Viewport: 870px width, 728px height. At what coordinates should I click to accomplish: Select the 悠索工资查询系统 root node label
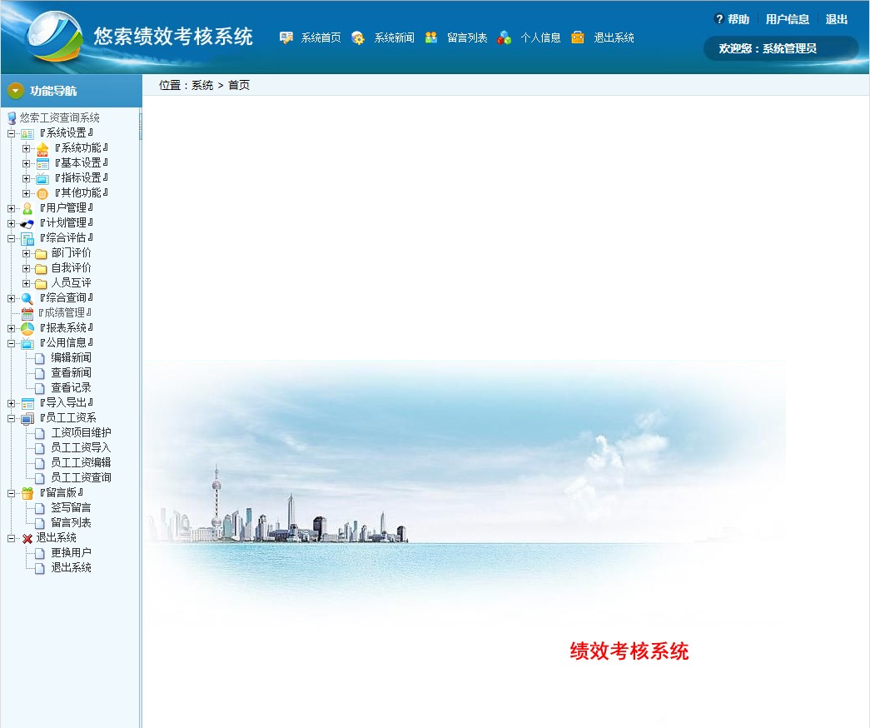(60, 117)
